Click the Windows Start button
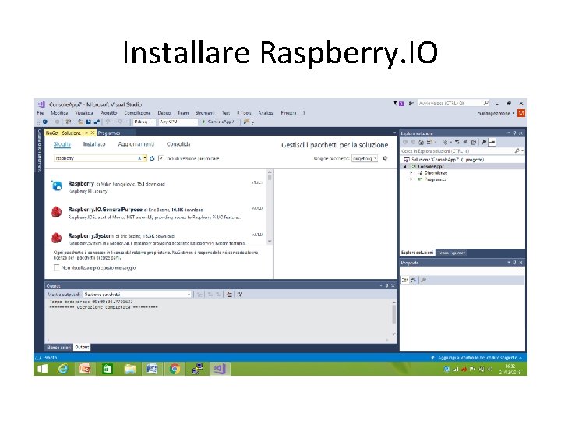 pyautogui.click(x=43, y=369)
